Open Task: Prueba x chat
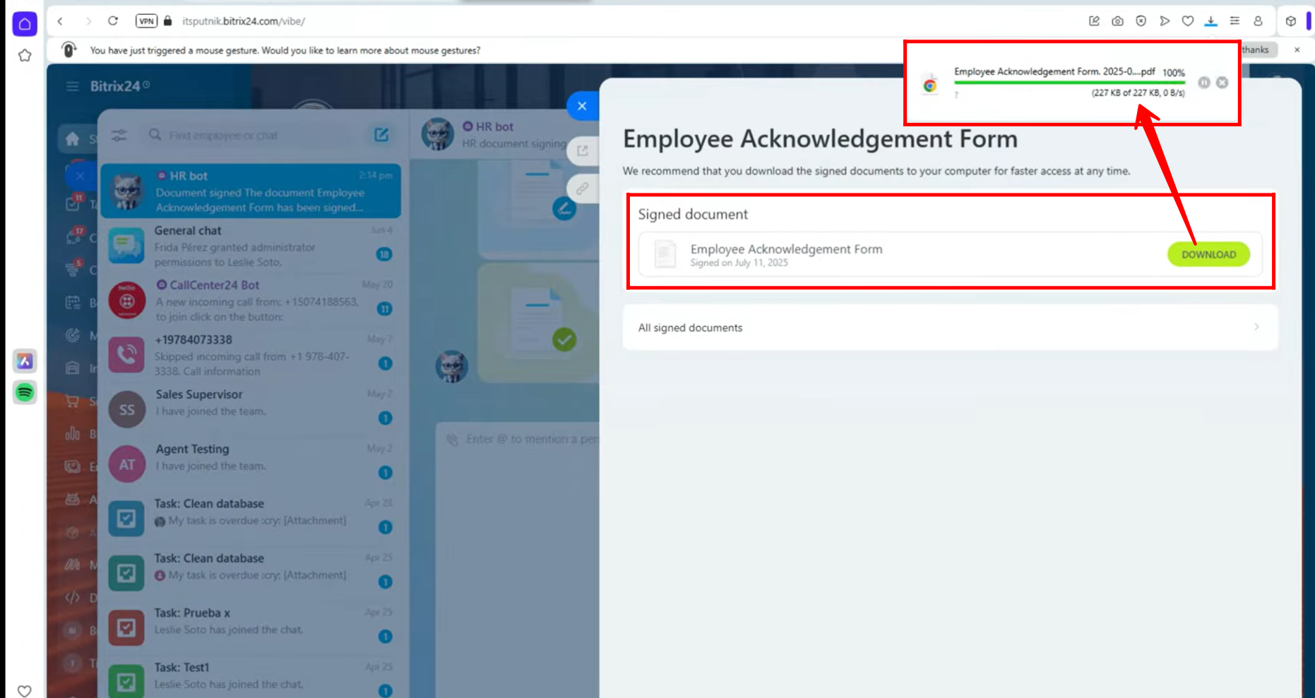 coord(251,628)
